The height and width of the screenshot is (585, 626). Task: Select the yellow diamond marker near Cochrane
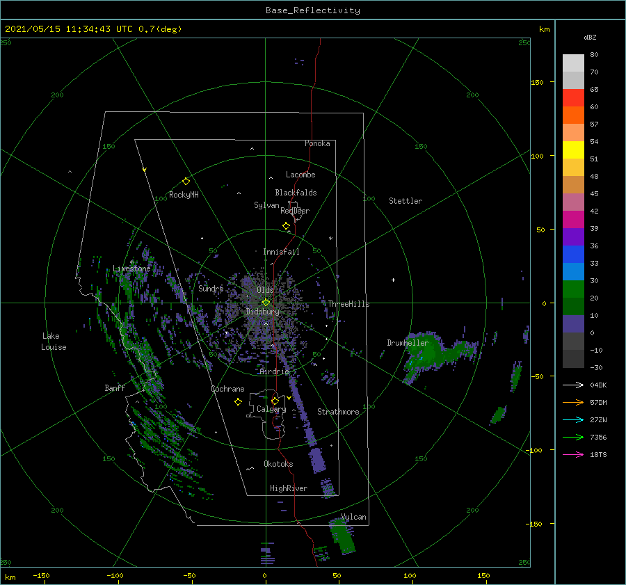(238, 402)
